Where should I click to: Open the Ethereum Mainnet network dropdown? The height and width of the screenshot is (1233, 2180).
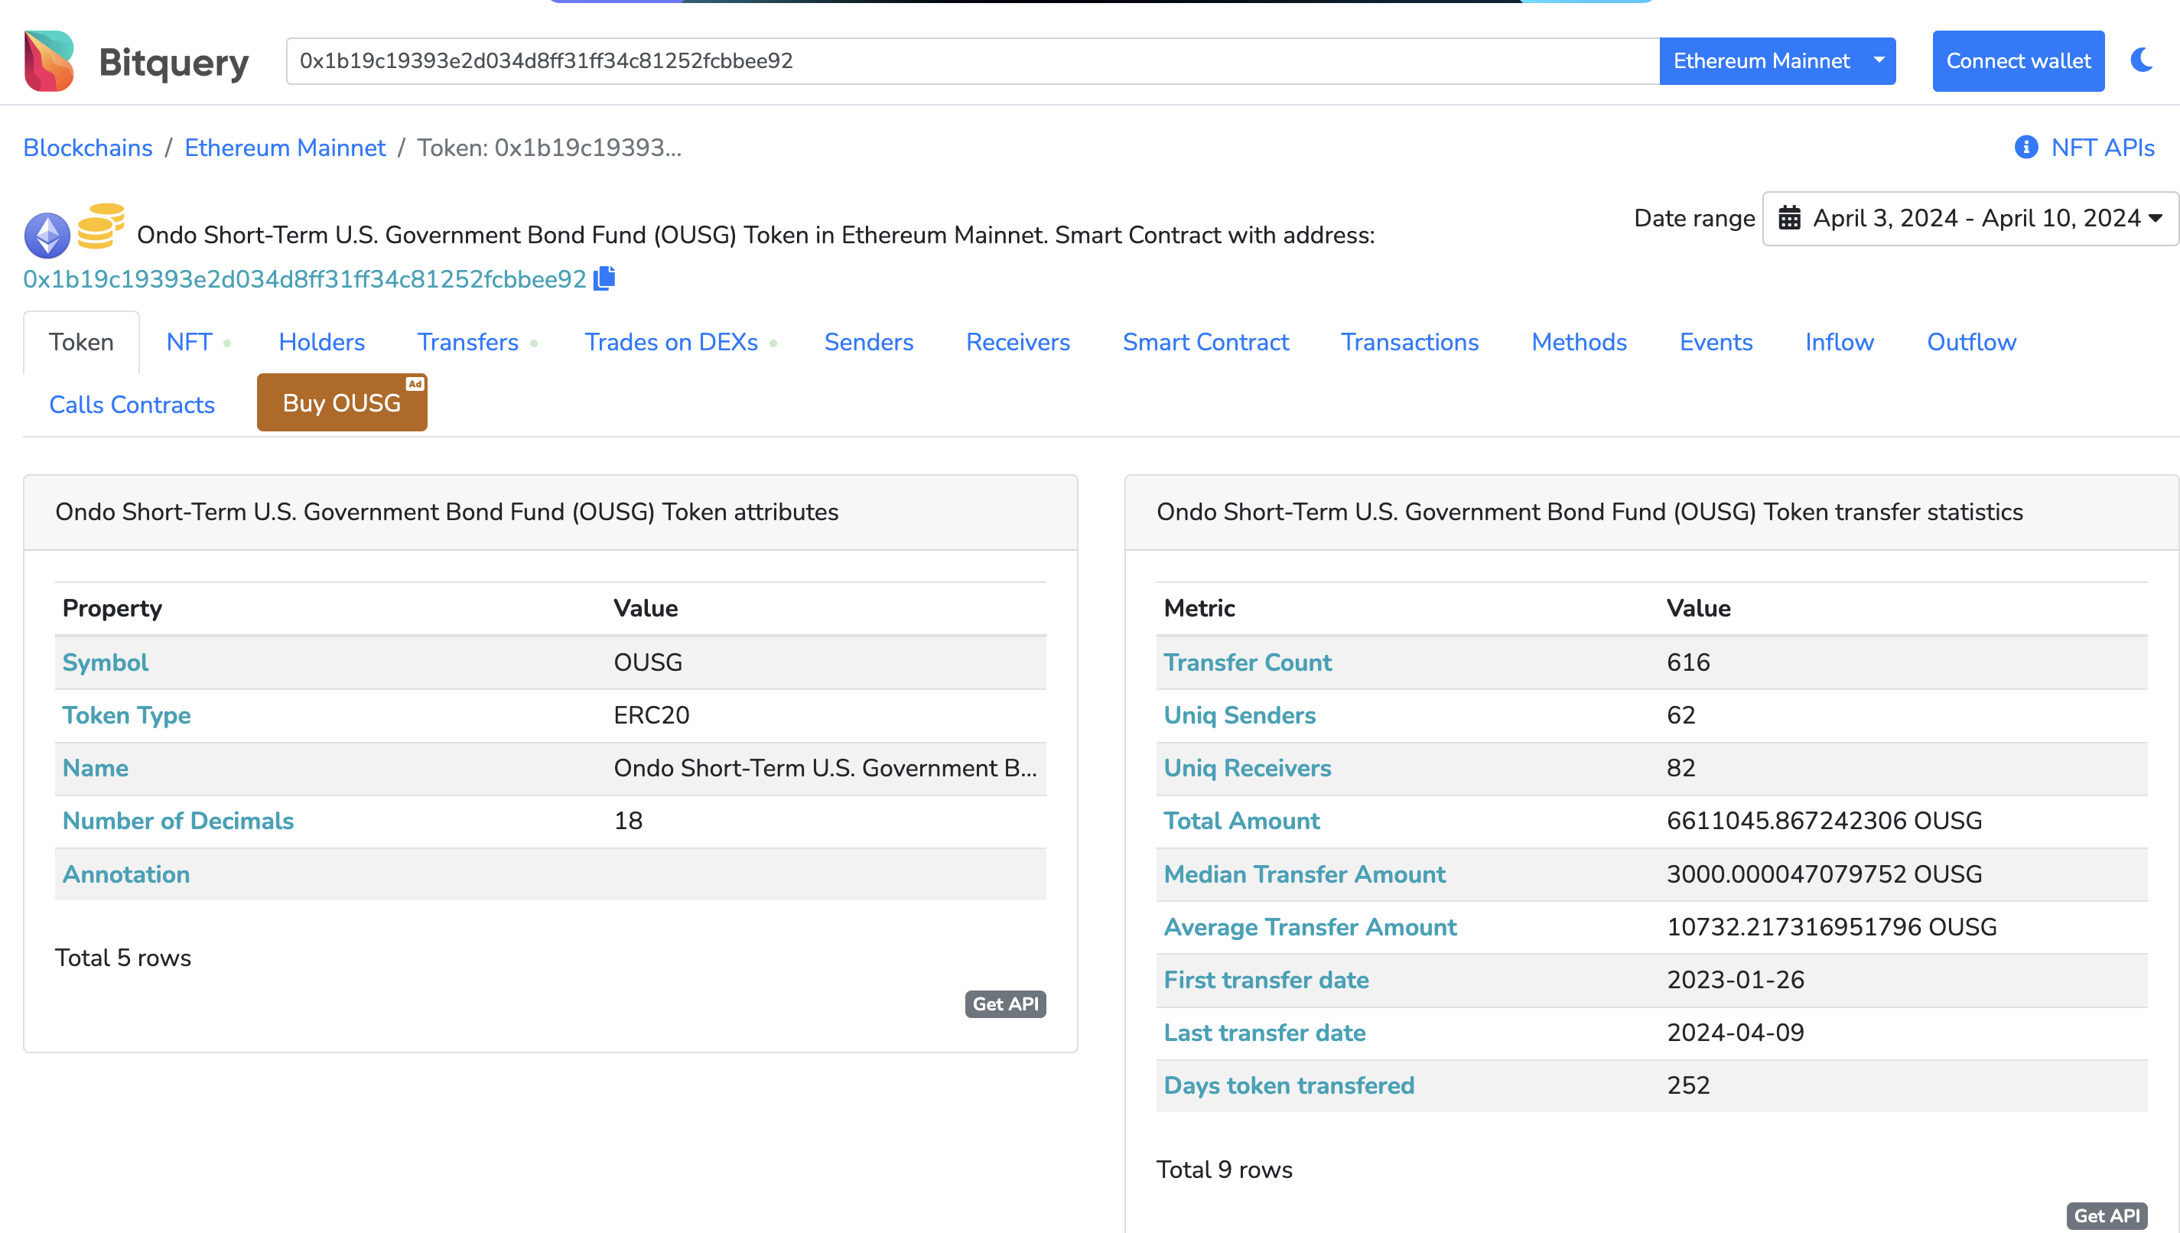click(x=1777, y=61)
